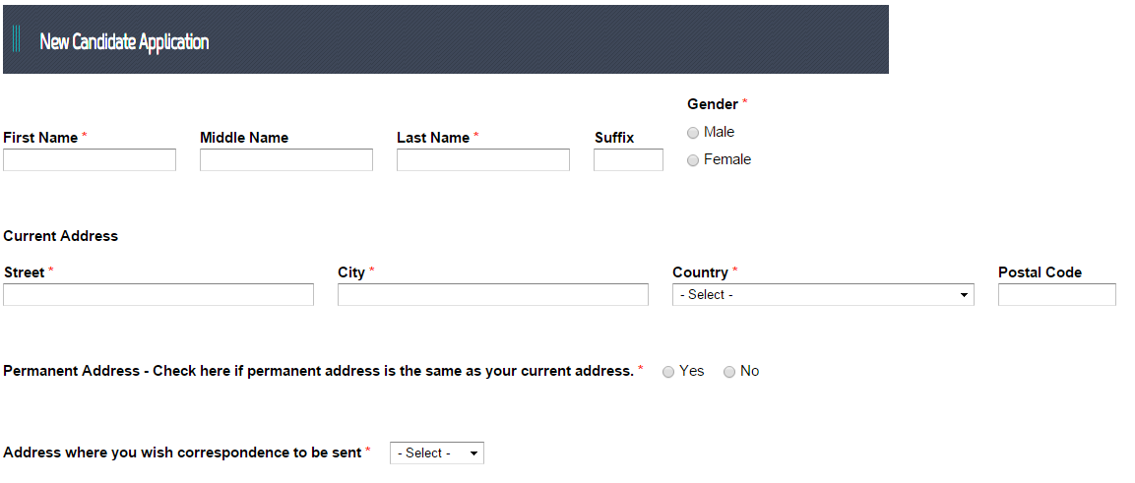
Task: Choose No for same permanent address
Action: pos(729,372)
